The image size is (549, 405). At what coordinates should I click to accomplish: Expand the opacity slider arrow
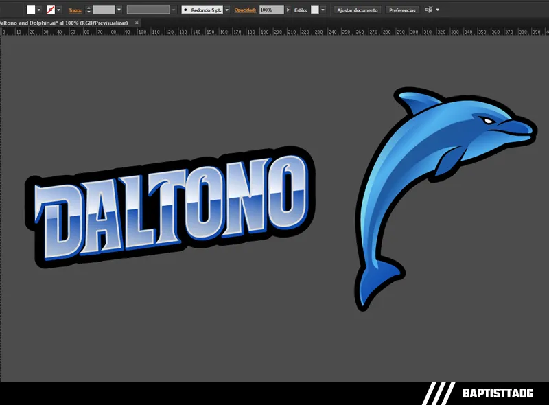point(288,10)
